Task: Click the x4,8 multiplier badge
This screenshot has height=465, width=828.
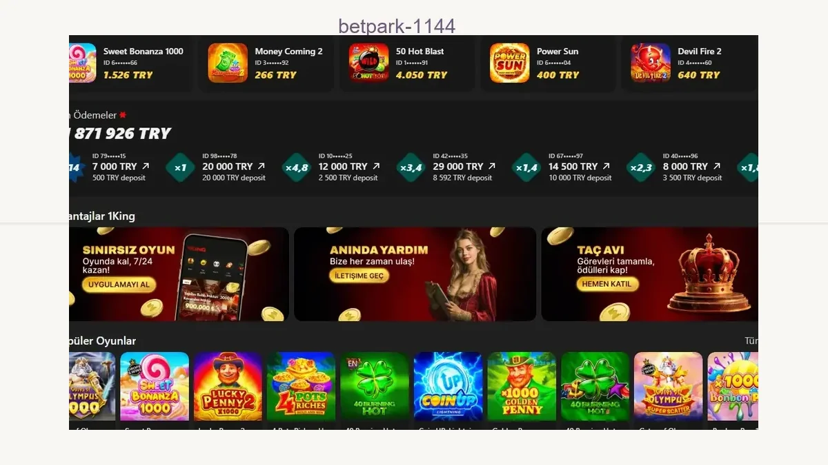Action: pyautogui.click(x=296, y=167)
